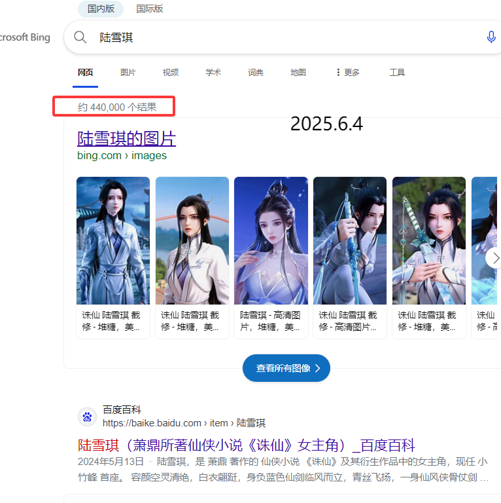
Task: Click the baike.baidu.com URL line
Action: coord(184,423)
